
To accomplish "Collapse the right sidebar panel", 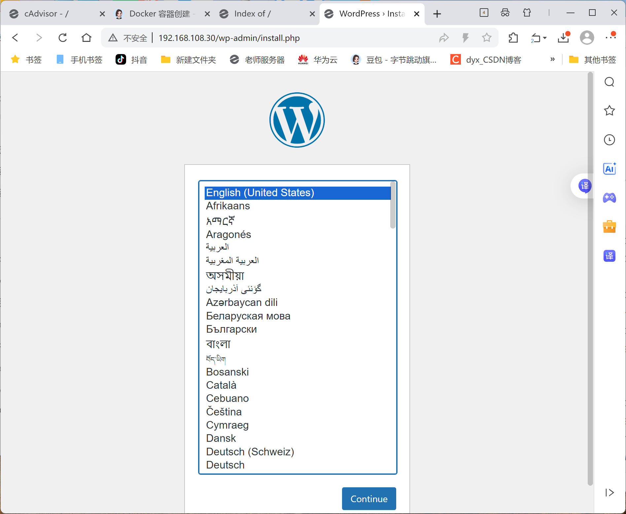I will 609,493.
